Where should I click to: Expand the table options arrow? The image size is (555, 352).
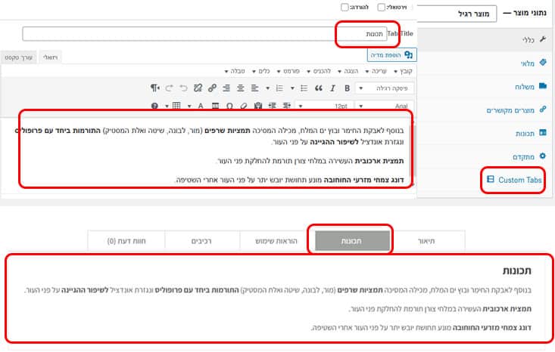pos(167,106)
